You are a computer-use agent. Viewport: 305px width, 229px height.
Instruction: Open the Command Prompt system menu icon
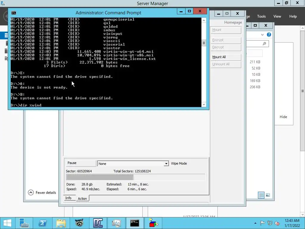click(14, 13)
